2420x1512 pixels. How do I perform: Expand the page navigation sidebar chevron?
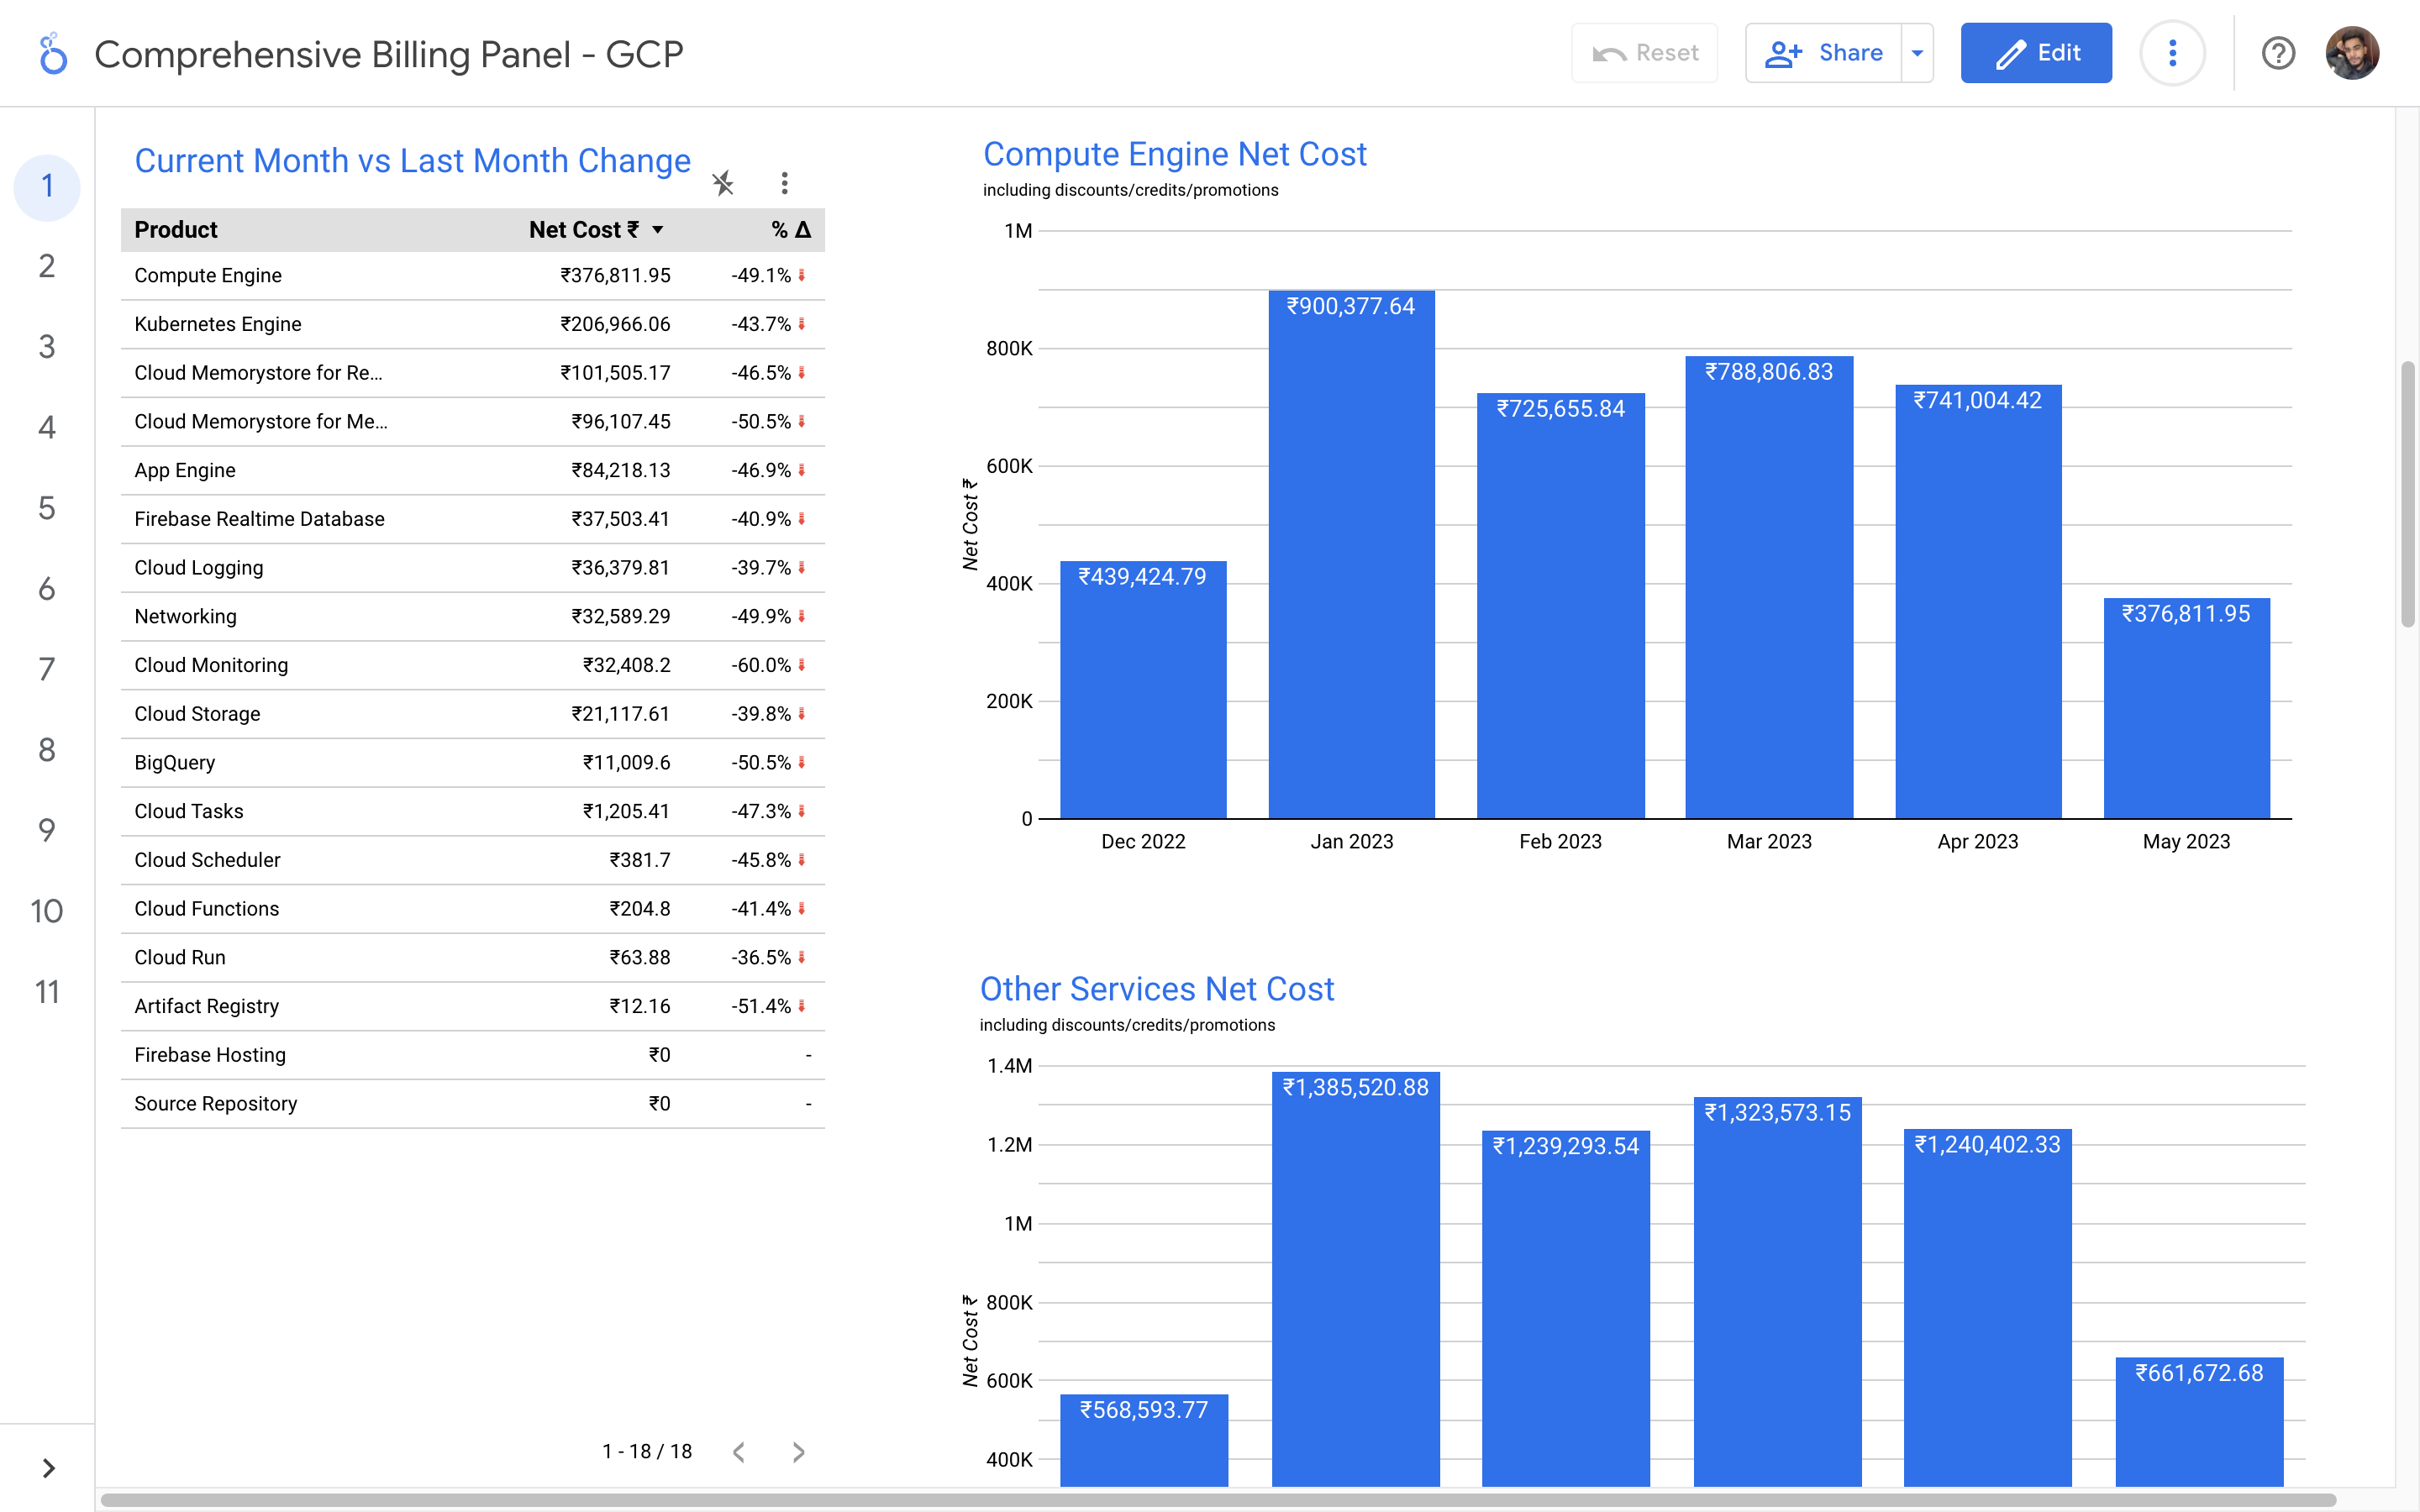(x=47, y=1468)
